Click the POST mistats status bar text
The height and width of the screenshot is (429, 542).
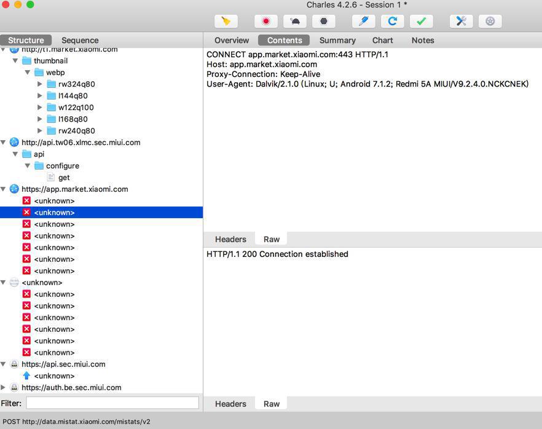coord(76,422)
